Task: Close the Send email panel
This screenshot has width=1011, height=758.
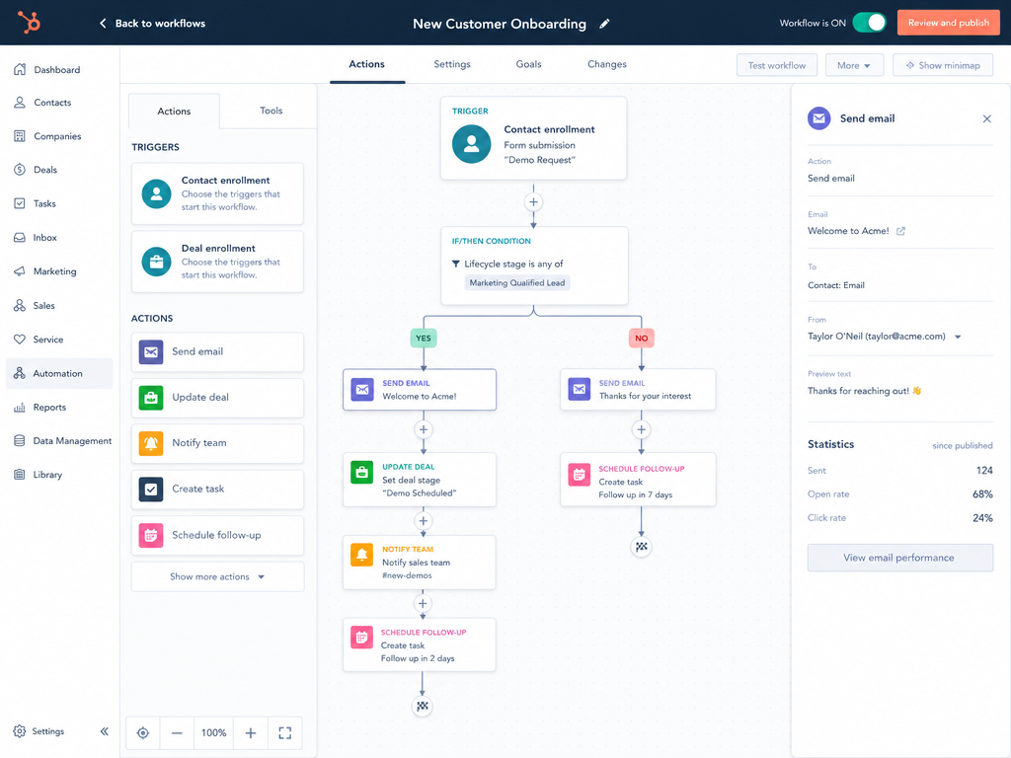Action: coord(986,118)
